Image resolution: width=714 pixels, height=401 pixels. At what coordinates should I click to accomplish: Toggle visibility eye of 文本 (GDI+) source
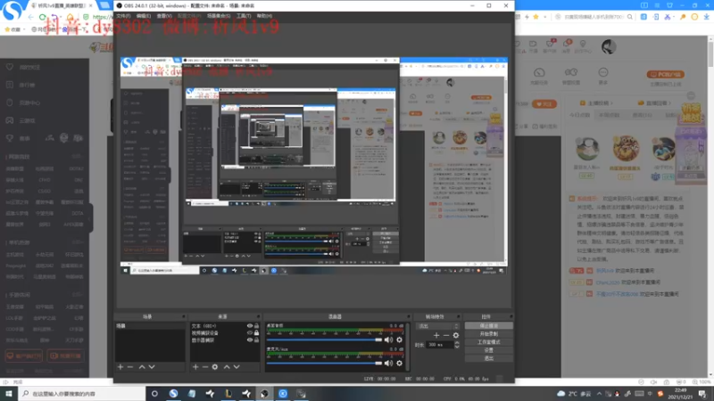250,326
